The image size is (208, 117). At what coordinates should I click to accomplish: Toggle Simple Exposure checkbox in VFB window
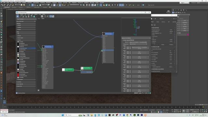[151, 30]
